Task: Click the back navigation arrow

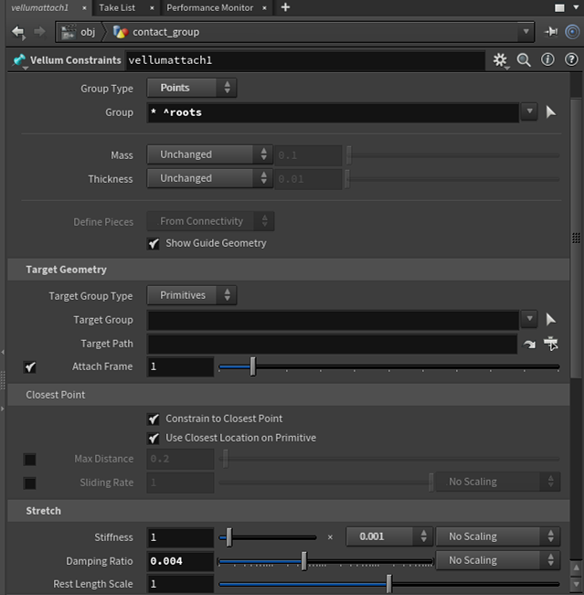Action: pyautogui.click(x=18, y=32)
